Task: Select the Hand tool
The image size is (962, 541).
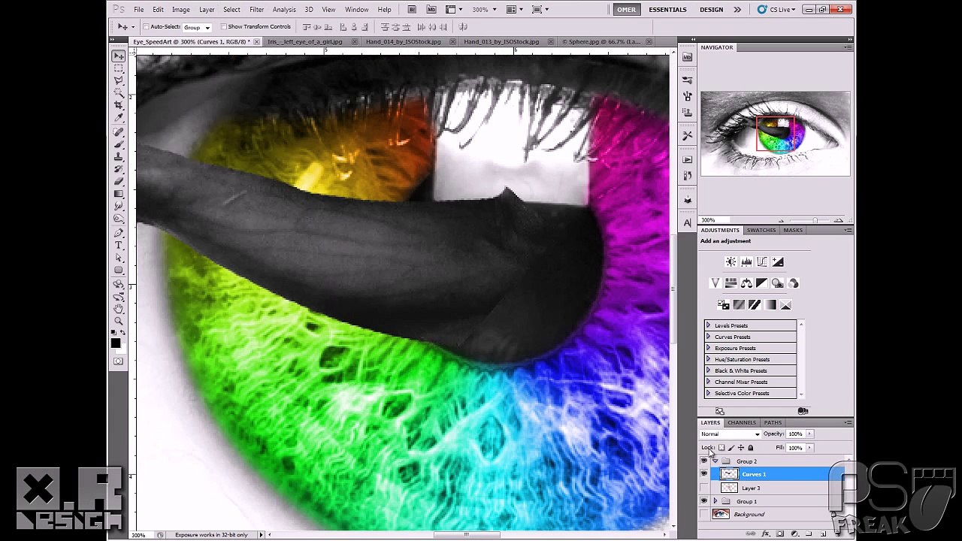Action: click(x=119, y=308)
